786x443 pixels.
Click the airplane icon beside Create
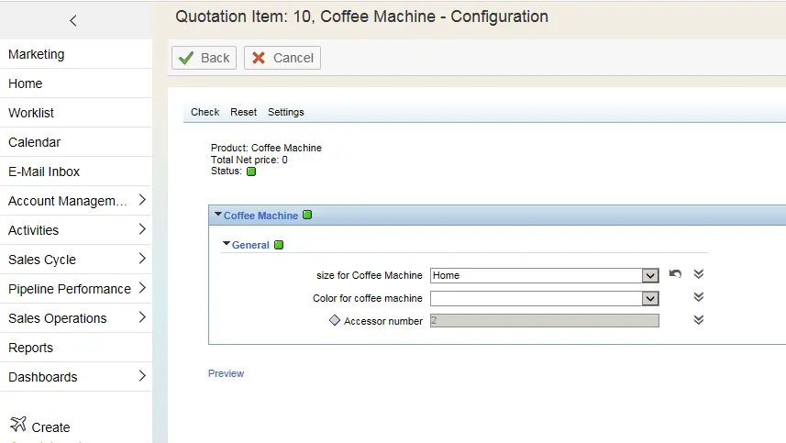[17, 424]
